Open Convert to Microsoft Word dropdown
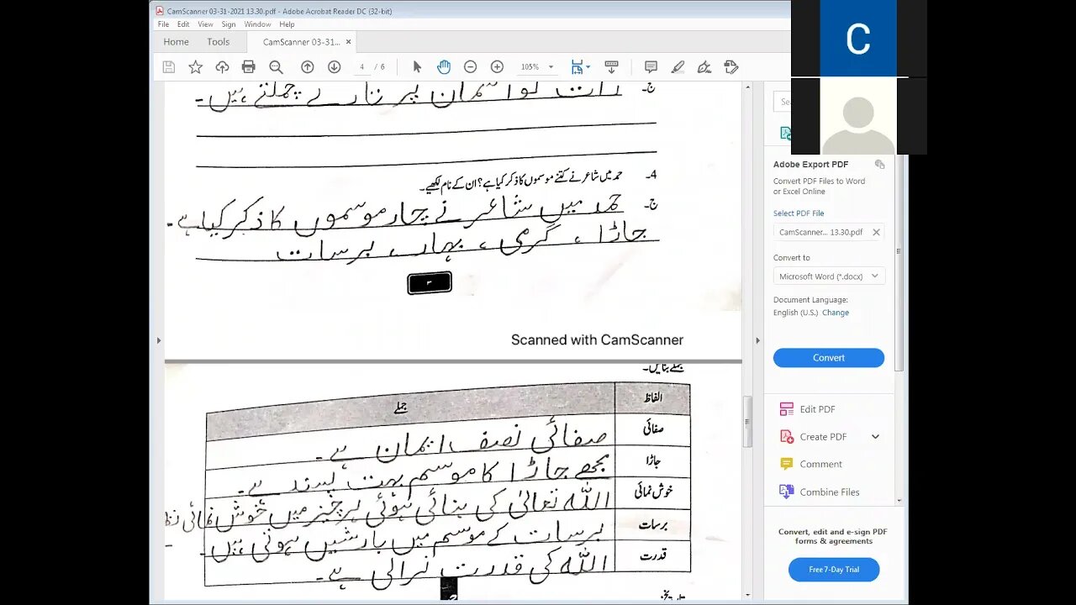This screenshot has height=605, width=1076. click(x=829, y=276)
